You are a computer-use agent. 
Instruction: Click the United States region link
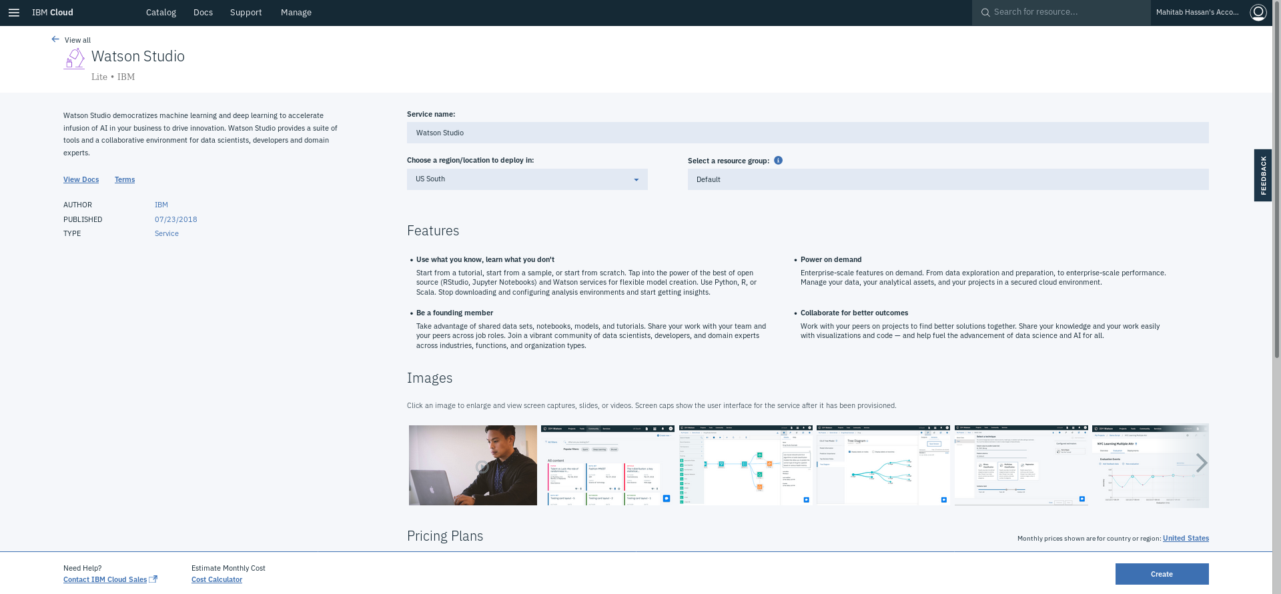[1186, 538]
